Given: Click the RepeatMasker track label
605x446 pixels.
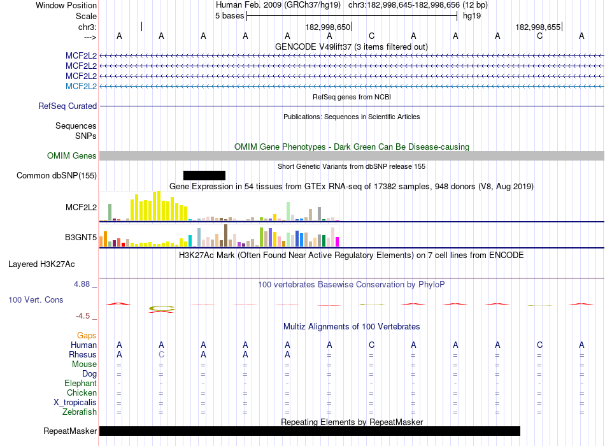Looking at the screenshot, I should (x=70, y=431).
